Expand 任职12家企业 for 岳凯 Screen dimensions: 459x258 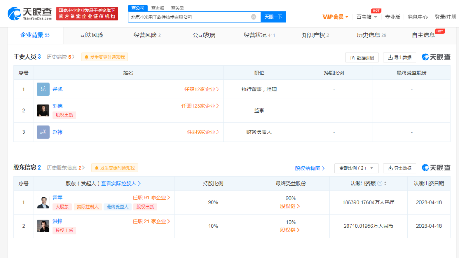201,89
